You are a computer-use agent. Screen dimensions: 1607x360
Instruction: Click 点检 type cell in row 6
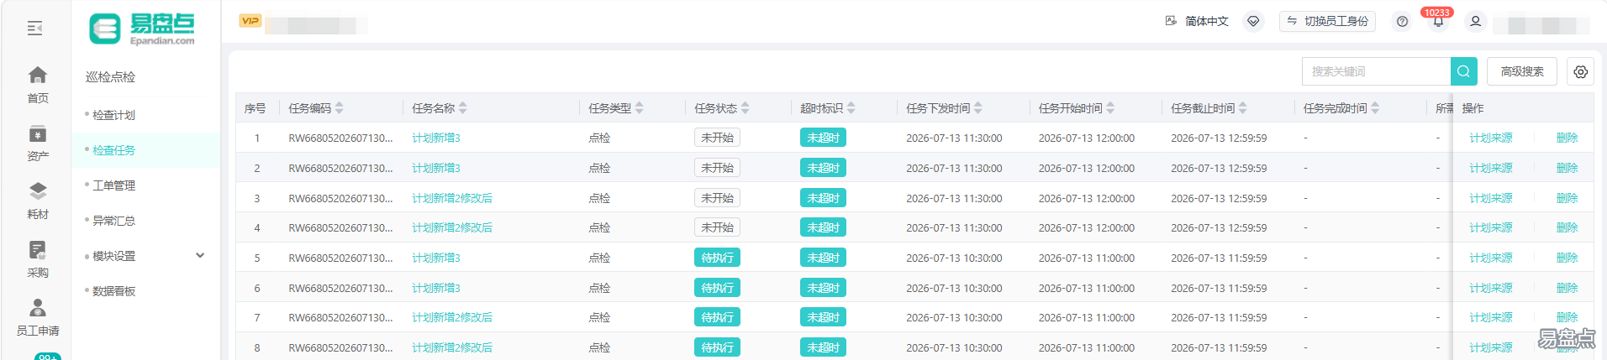pos(599,288)
